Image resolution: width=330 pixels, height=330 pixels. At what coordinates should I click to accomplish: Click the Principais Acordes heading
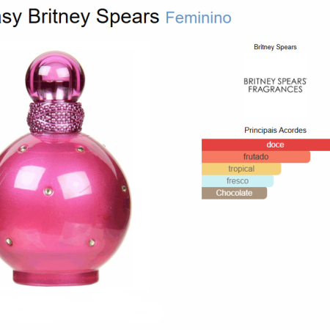(x=275, y=130)
